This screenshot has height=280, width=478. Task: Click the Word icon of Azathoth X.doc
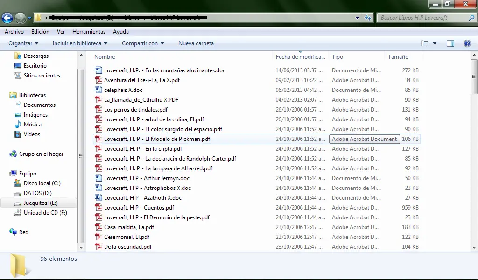98,198
